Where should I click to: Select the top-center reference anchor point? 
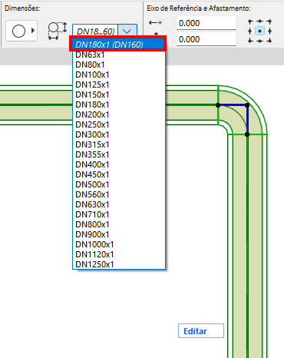[260, 22]
